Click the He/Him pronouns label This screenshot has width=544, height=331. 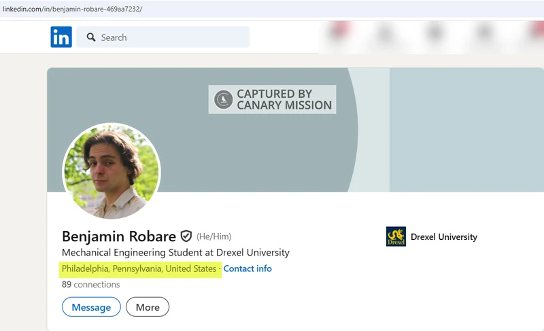[x=214, y=237]
